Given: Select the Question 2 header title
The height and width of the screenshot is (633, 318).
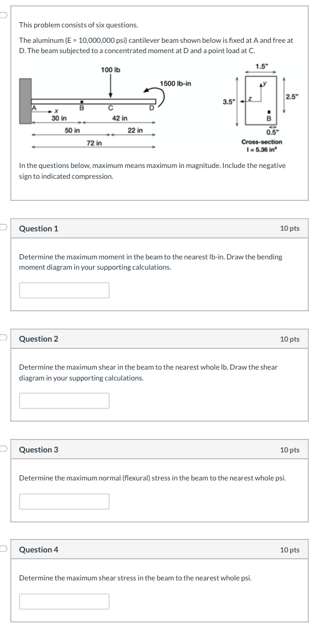Looking at the screenshot, I should click(x=39, y=339).
